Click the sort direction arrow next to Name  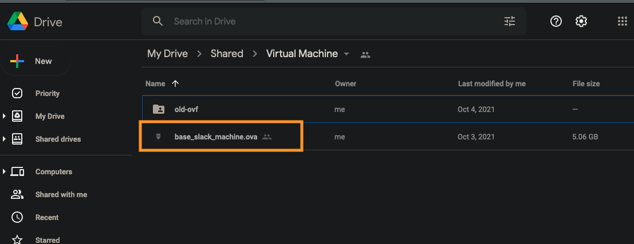(175, 83)
